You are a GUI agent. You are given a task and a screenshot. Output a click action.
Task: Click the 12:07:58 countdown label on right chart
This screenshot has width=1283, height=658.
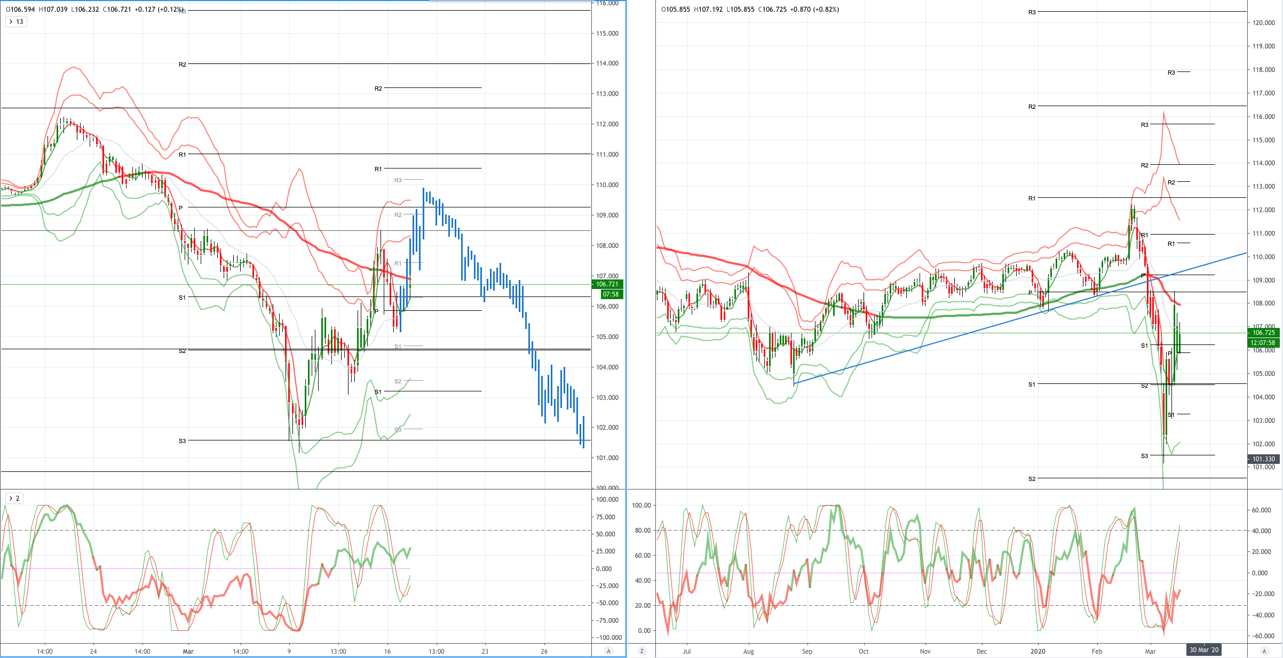1263,343
